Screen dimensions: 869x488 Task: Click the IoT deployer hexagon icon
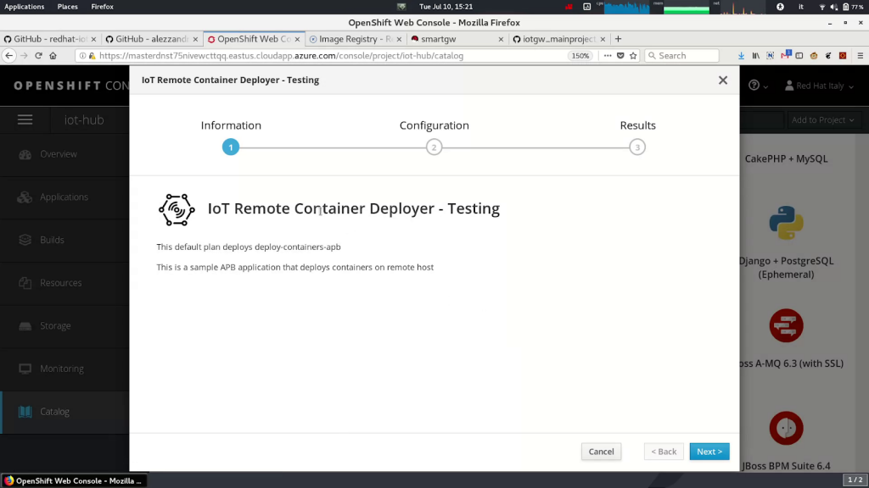(x=177, y=209)
